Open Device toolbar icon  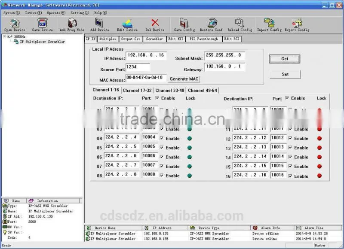tap(15, 23)
